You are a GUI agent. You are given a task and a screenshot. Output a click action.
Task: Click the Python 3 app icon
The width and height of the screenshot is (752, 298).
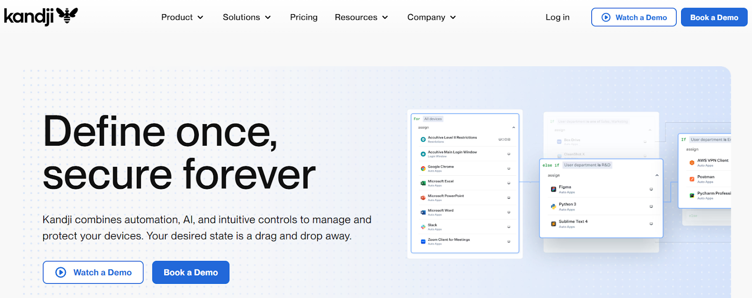pos(554,206)
